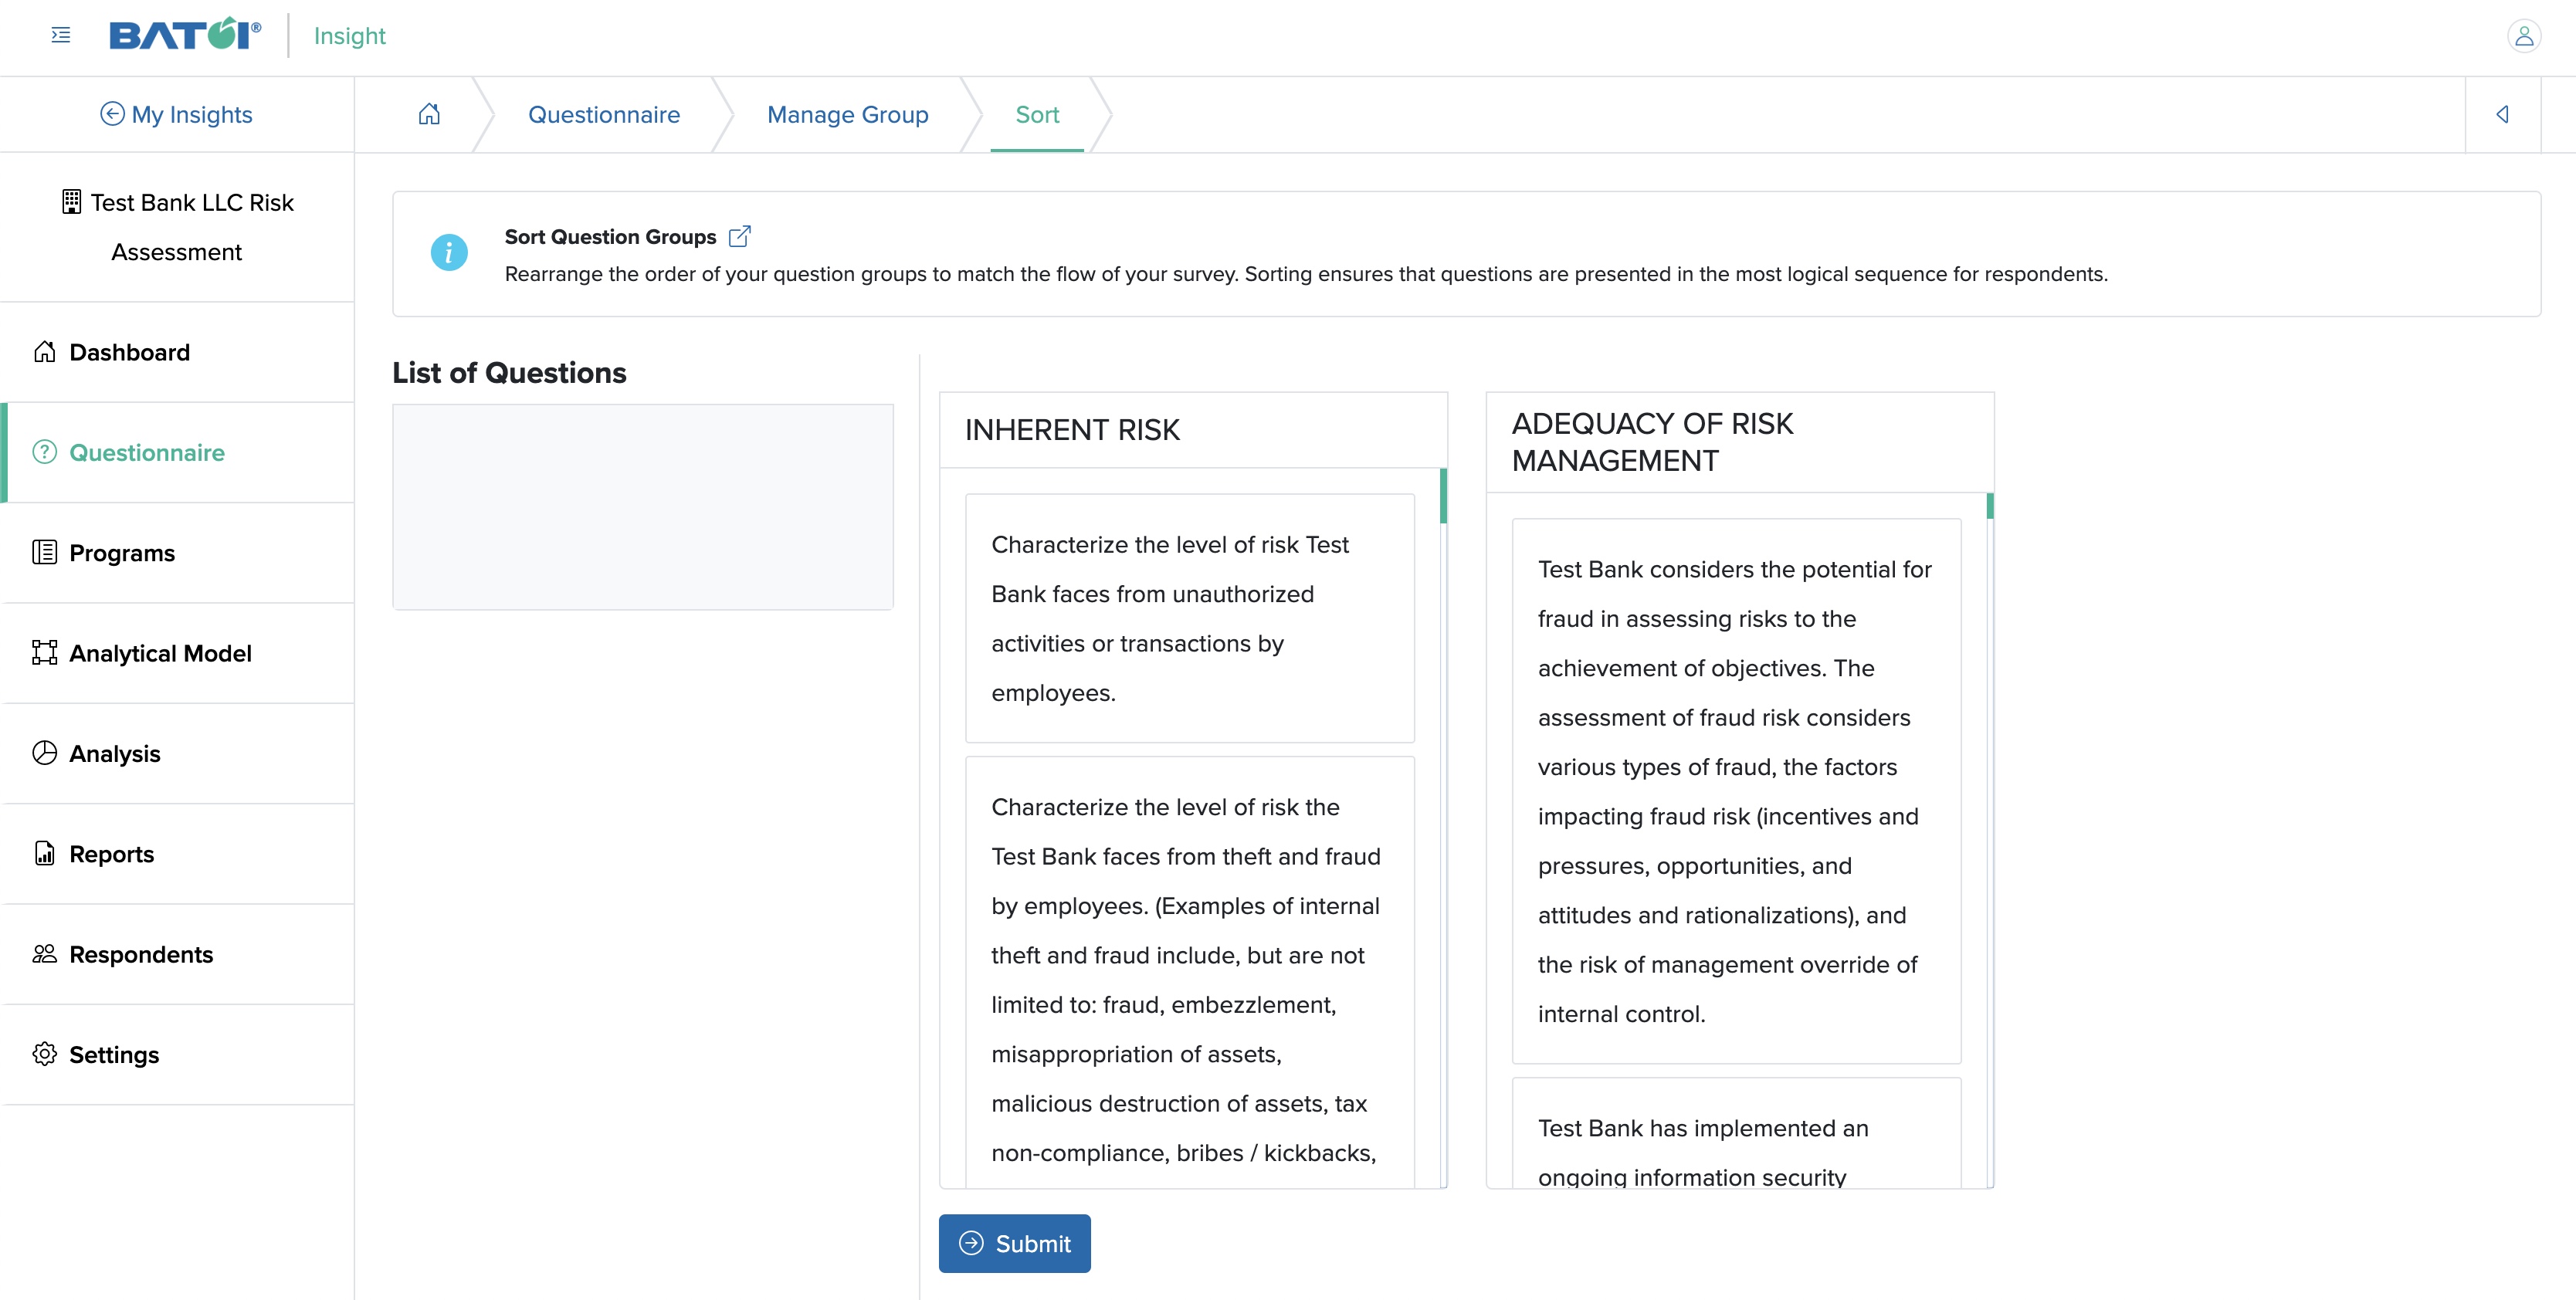The image size is (2576, 1300).
Task: Click the Programs list icon
Action: coord(45,552)
